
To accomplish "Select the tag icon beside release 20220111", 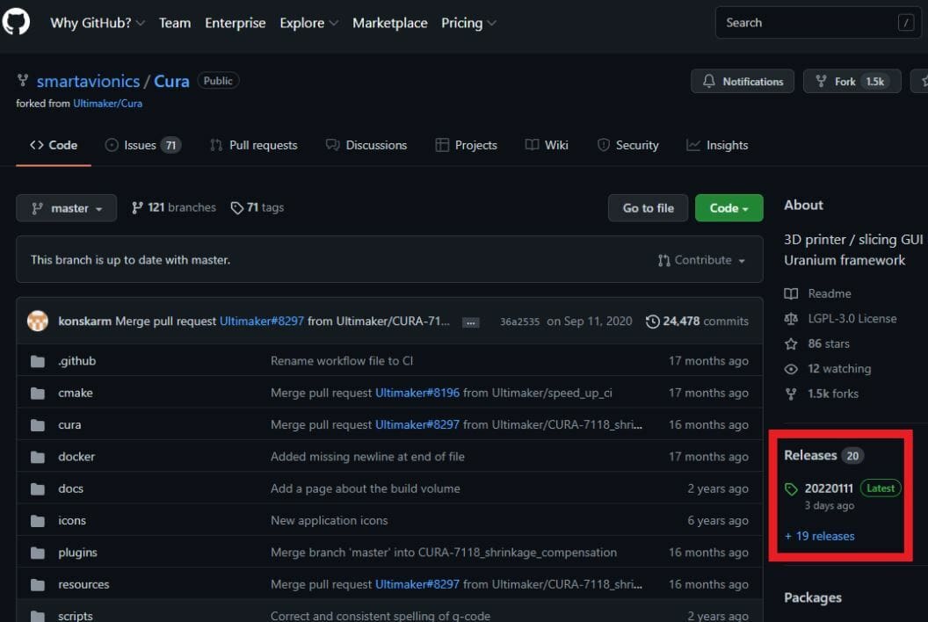I will [791, 488].
